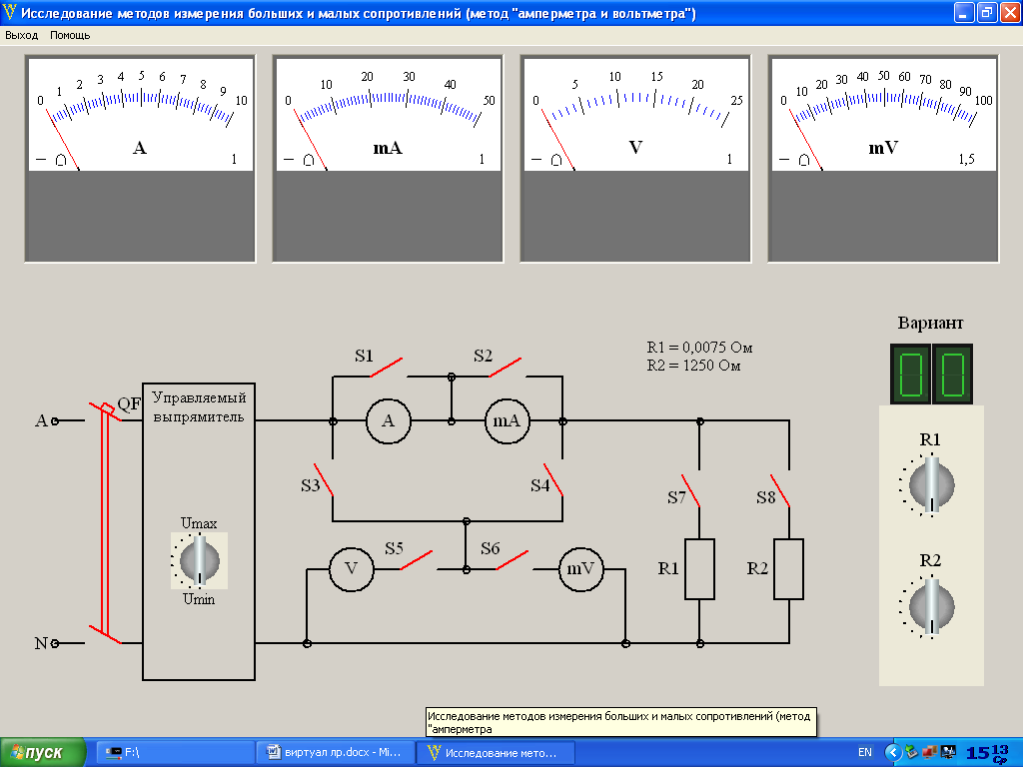This screenshot has height=767, width=1023.
Task: Close switch S8 above resistor R2
Action: click(779, 491)
